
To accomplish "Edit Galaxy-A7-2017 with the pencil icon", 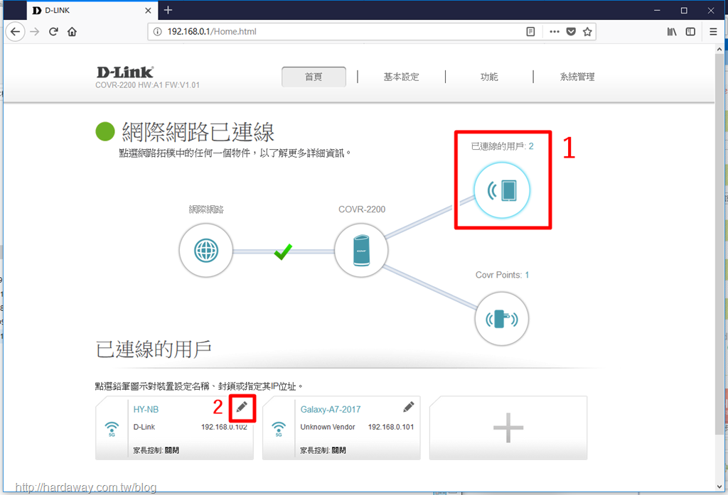I will [x=408, y=406].
